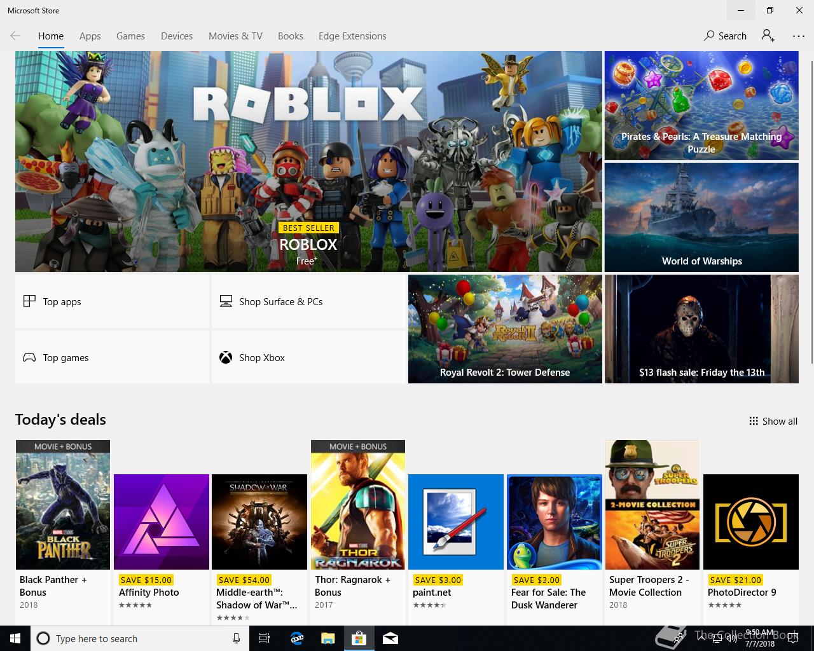Open the Windows Start button
Image resolution: width=814 pixels, height=651 pixels.
click(15, 638)
